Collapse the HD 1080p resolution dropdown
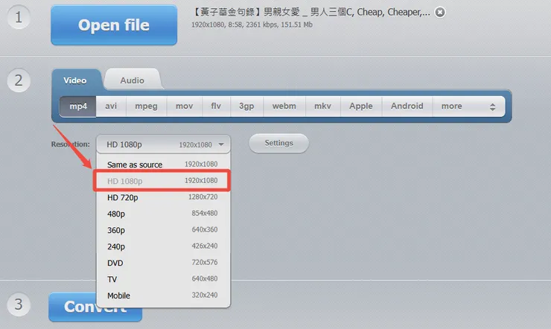The image size is (551, 329). pyautogui.click(x=163, y=144)
